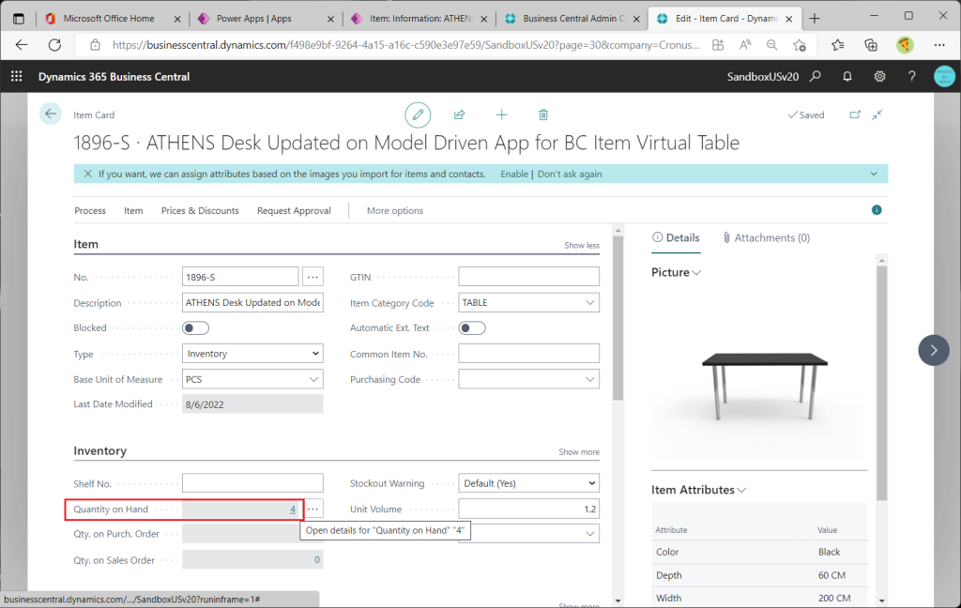Click Enable in notification bar
This screenshot has height=608, width=961.
point(514,175)
